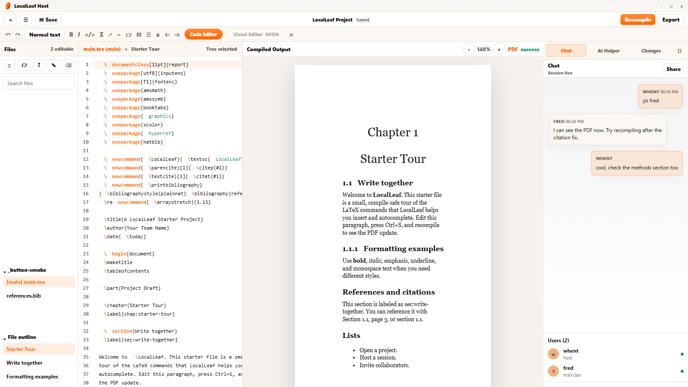Screen dimensions: 688x387
Task: Click Starter Tour breadcrumb
Action: 145,49
